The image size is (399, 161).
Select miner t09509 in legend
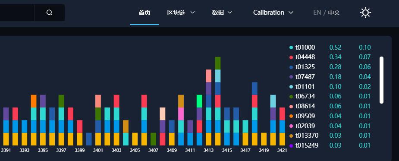click(305, 116)
